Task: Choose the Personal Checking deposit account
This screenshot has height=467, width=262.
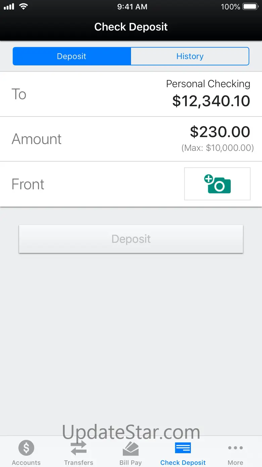Action: (x=208, y=84)
